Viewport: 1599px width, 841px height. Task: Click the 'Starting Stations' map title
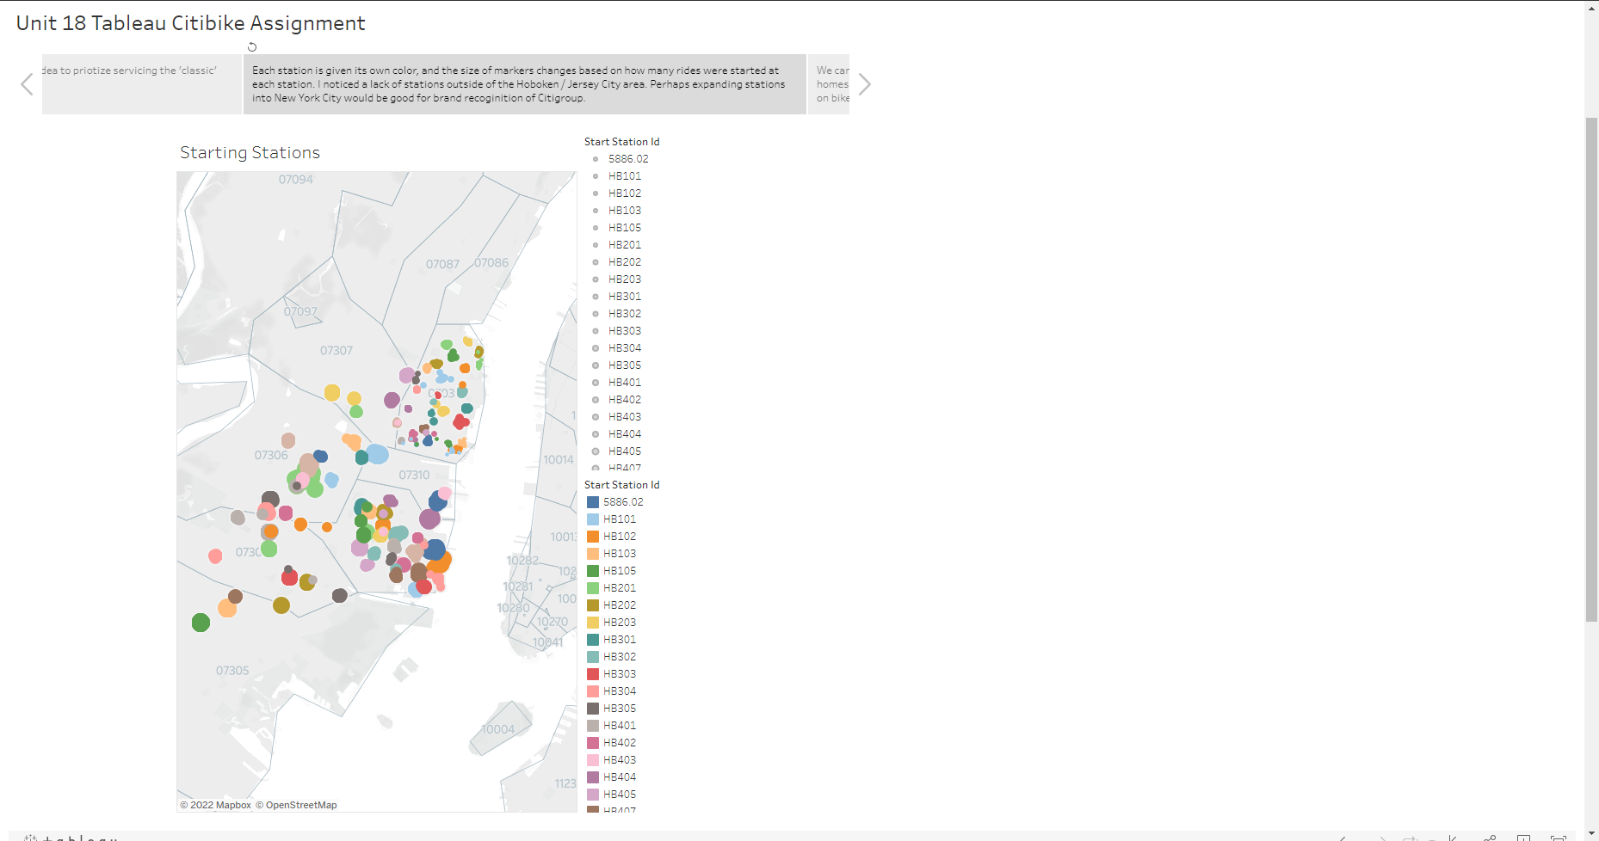pos(250,153)
